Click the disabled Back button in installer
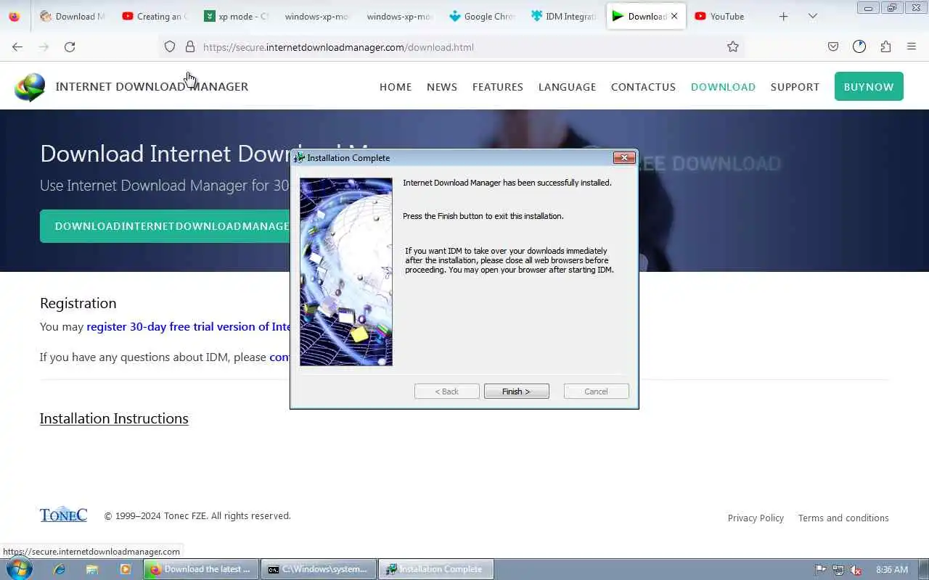The height and width of the screenshot is (580, 929). (x=446, y=391)
